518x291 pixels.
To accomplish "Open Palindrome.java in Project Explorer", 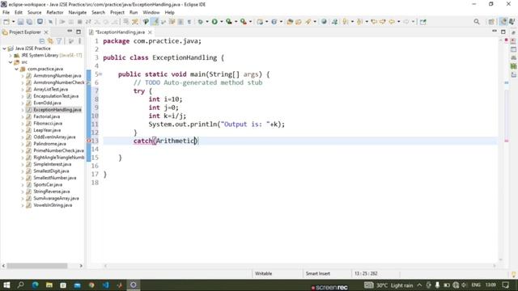I will pyautogui.click(x=49, y=144).
